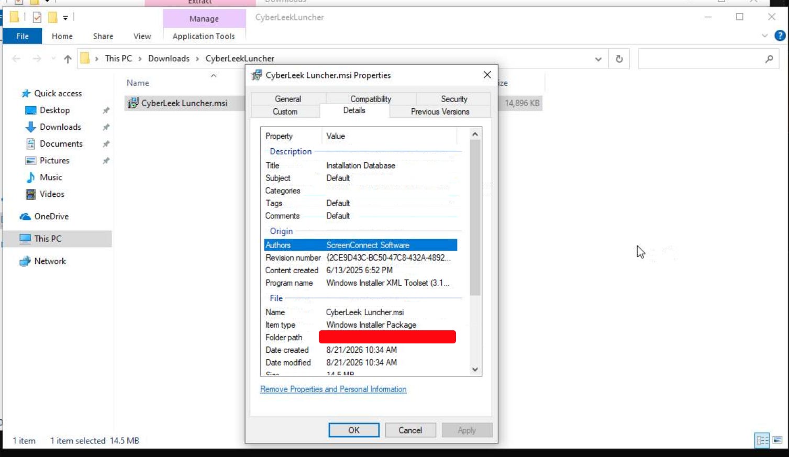The image size is (789, 457).
Task: Open the File menu
Action: [23, 36]
